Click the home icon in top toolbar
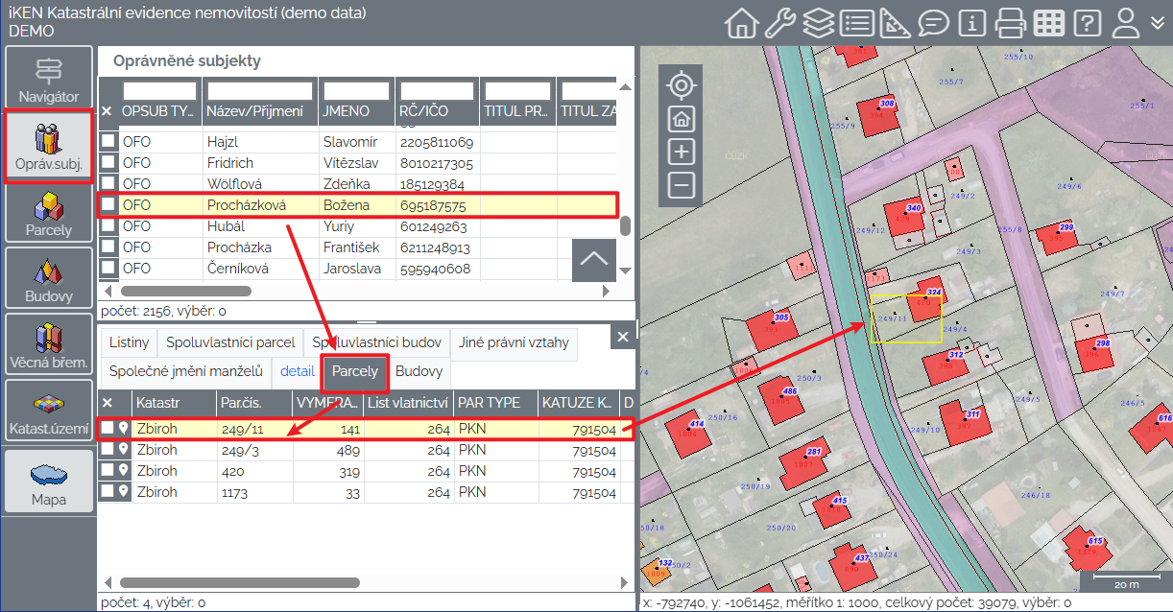 [x=741, y=22]
